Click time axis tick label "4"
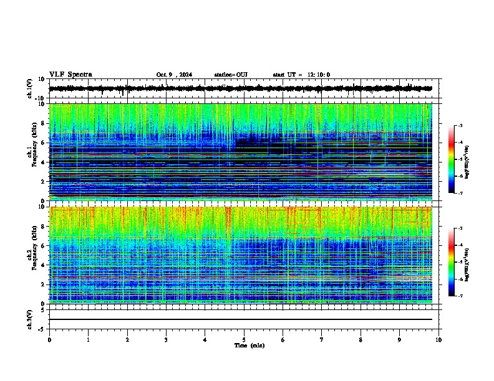 [x=205, y=340]
